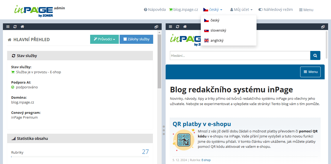Image resolution: width=331 pixels, height=164 pixels.
Task: Click the left panel home icon
Action: pos(22,27)
